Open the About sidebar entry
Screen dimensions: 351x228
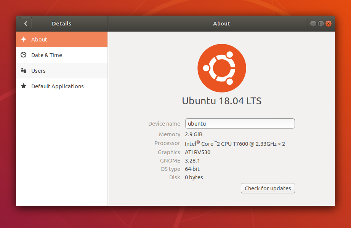click(x=62, y=39)
